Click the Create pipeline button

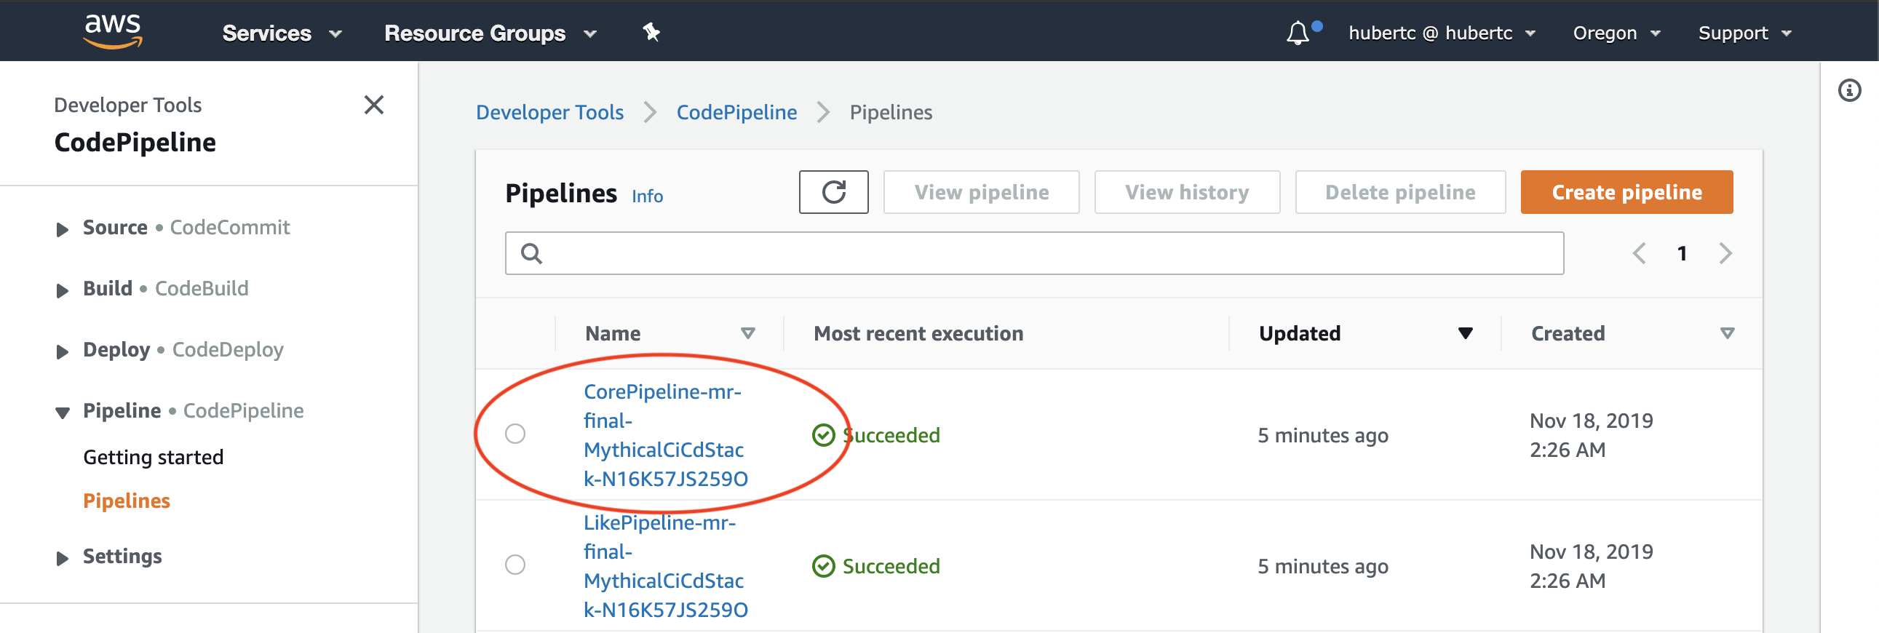(1626, 192)
